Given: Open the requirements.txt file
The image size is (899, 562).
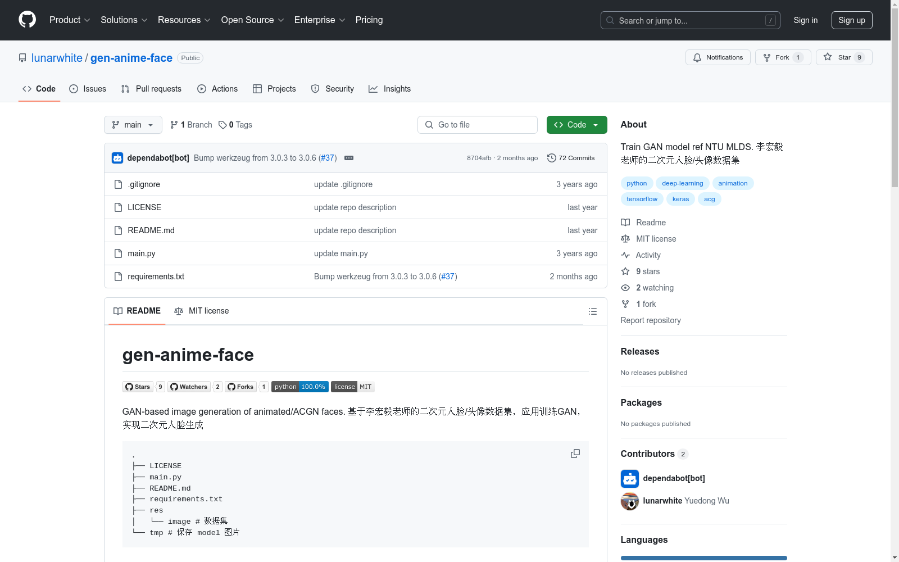Looking at the screenshot, I should tap(156, 277).
